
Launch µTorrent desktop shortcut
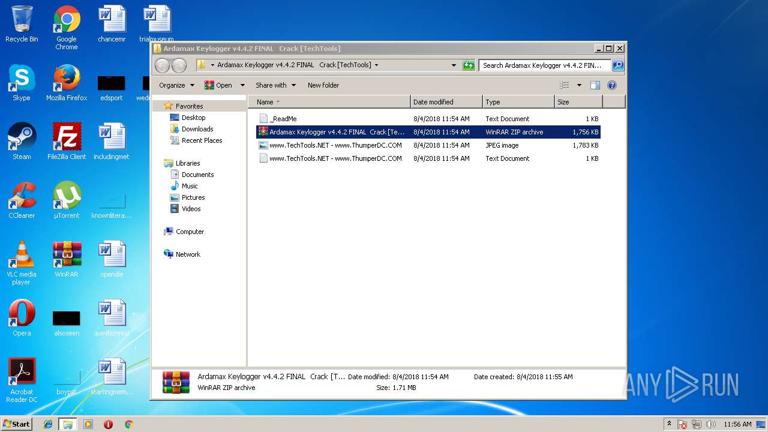pos(67,200)
